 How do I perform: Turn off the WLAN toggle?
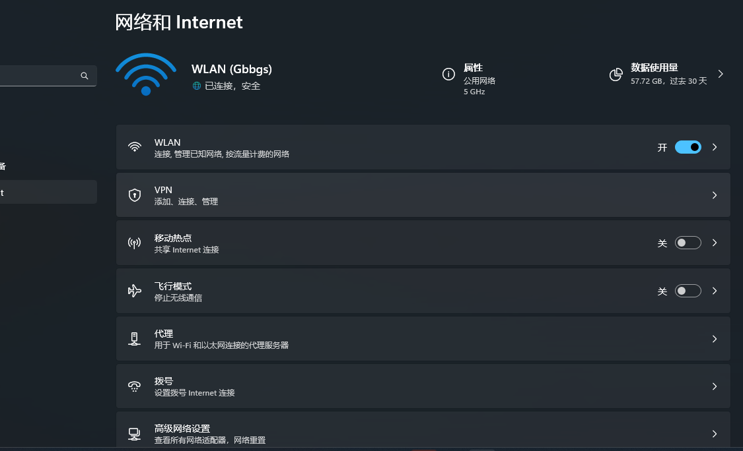(x=688, y=147)
